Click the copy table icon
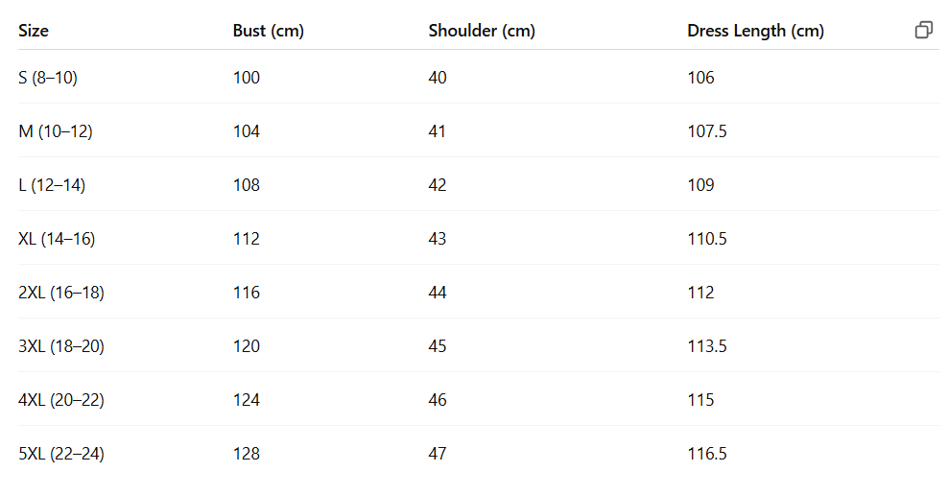Image resolution: width=948 pixels, height=495 pixels. pyautogui.click(x=923, y=30)
